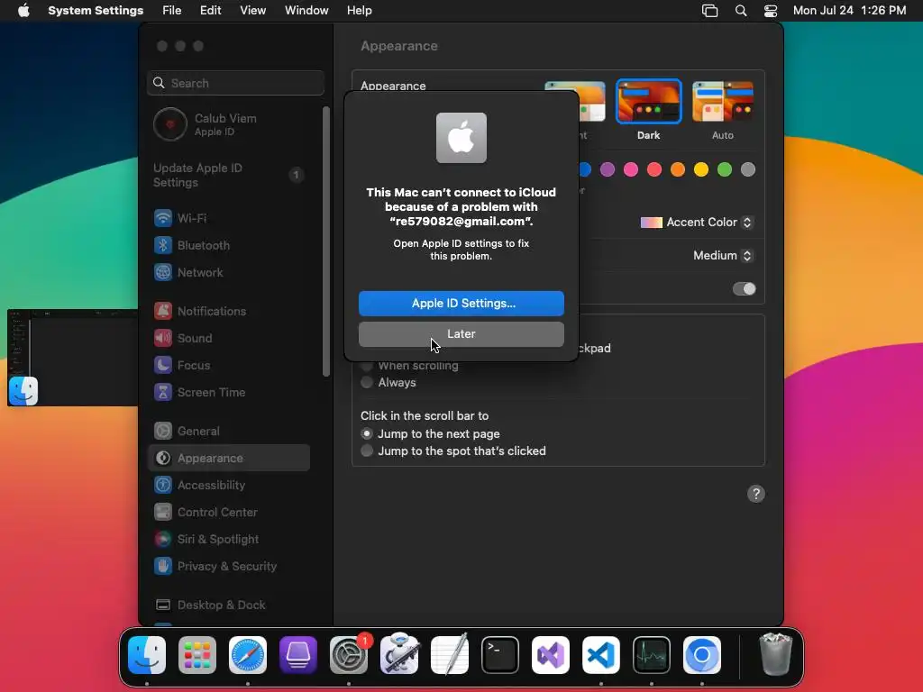Image resolution: width=923 pixels, height=692 pixels.
Task: Open the System Settings menu
Action: tap(96, 11)
